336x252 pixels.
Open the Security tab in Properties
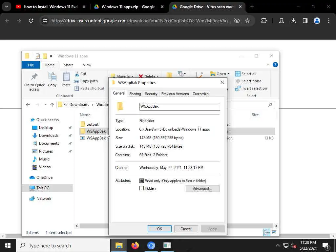[151, 94]
